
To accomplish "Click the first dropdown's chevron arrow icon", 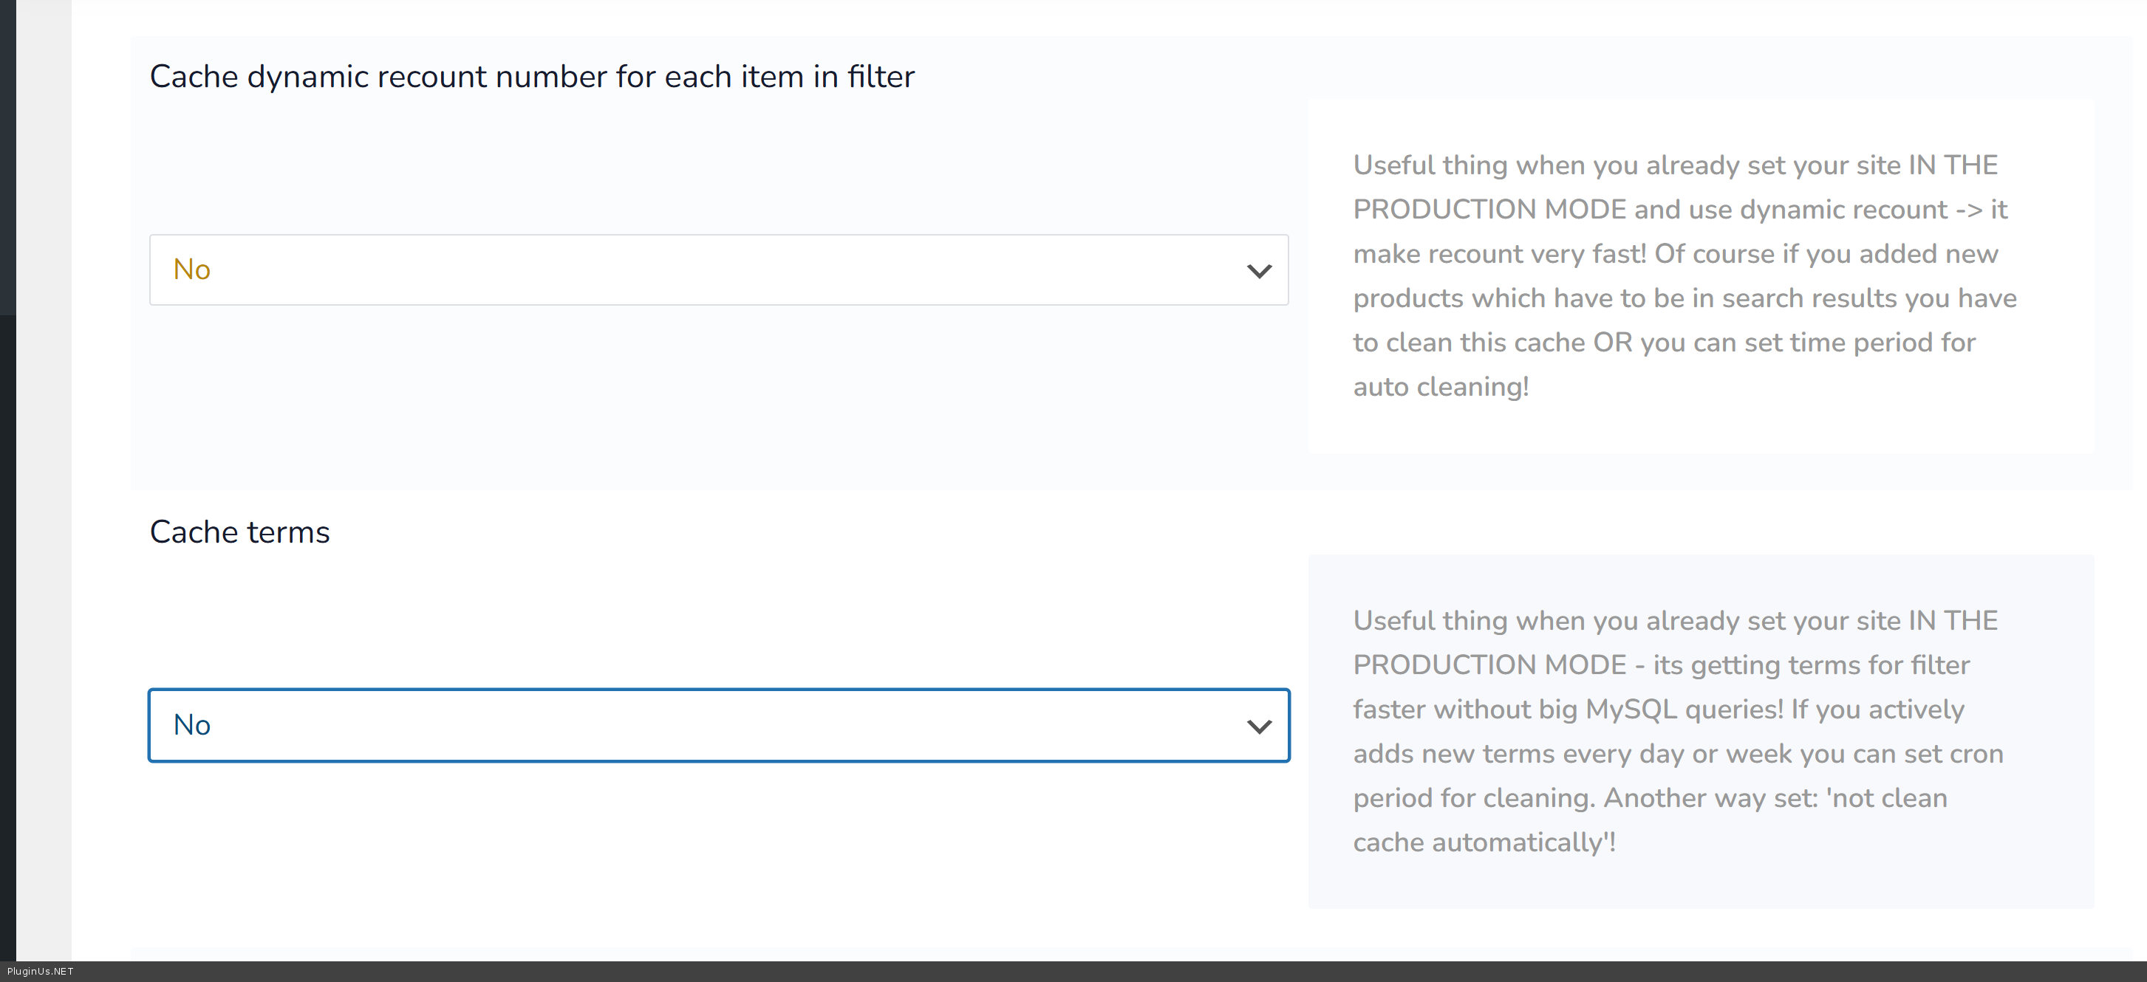I will [x=1258, y=271].
